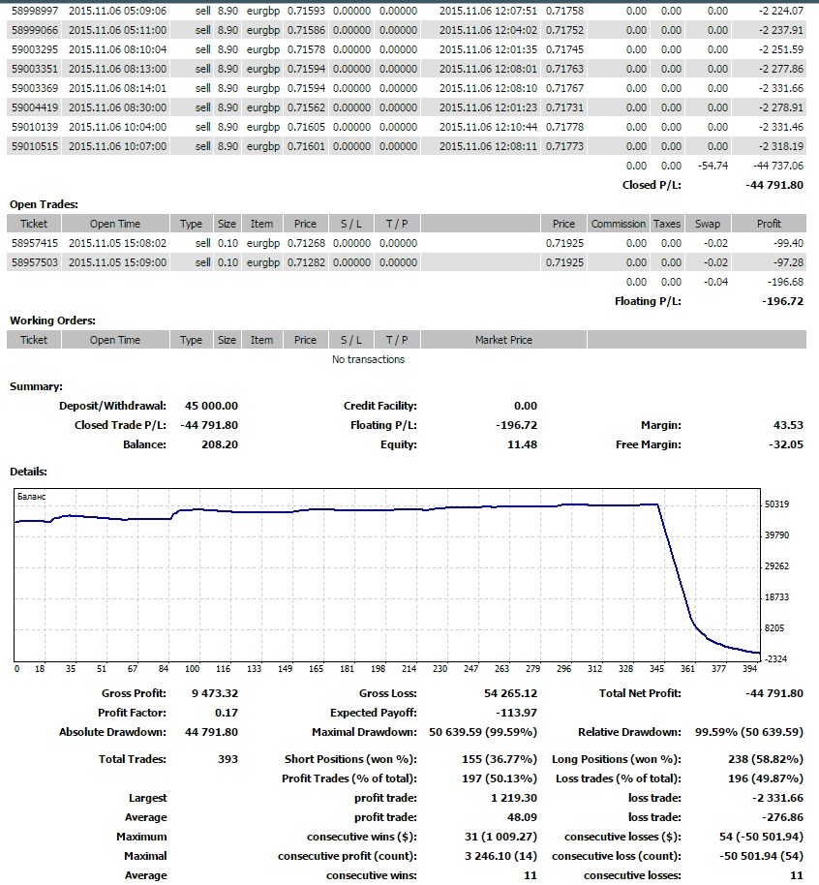Click Taxes column header
The width and height of the screenshot is (819, 885).
(x=667, y=224)
